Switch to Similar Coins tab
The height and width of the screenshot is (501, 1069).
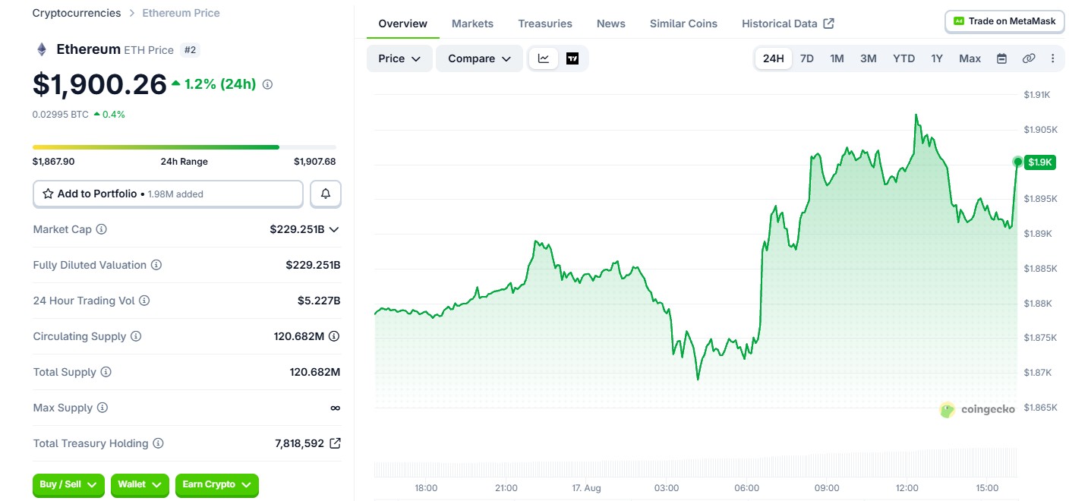coord(683,24)
